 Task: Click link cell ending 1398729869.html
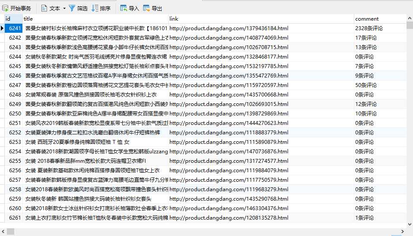261,113
